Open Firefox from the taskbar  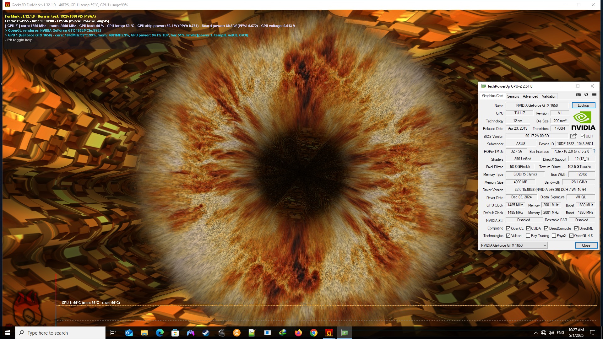click(298, 333)
